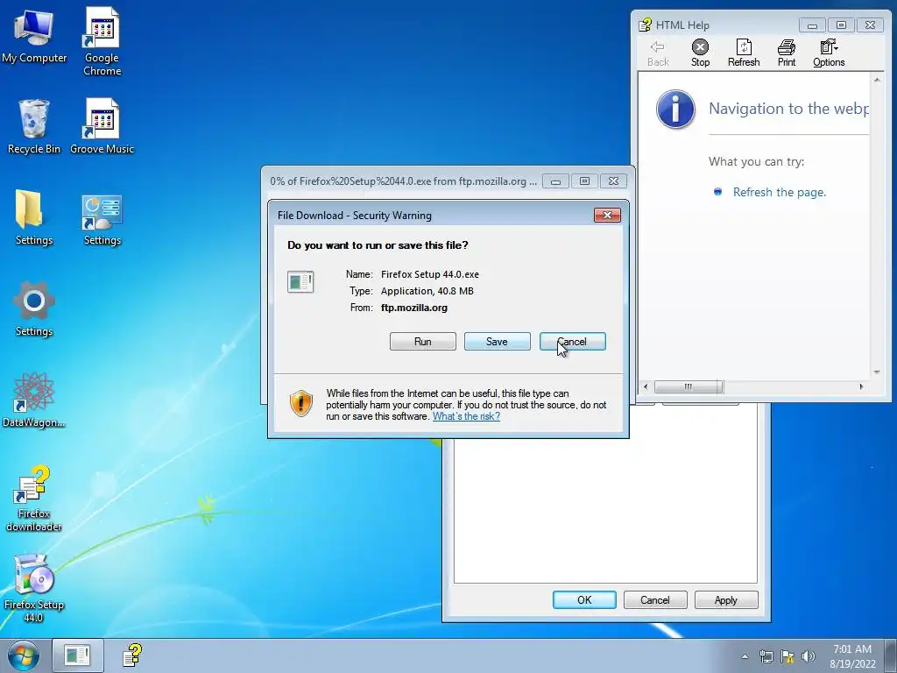Click Print in HTML Help toolbar
Viewport: 897px width, 673px height.
tap(787, 53)
